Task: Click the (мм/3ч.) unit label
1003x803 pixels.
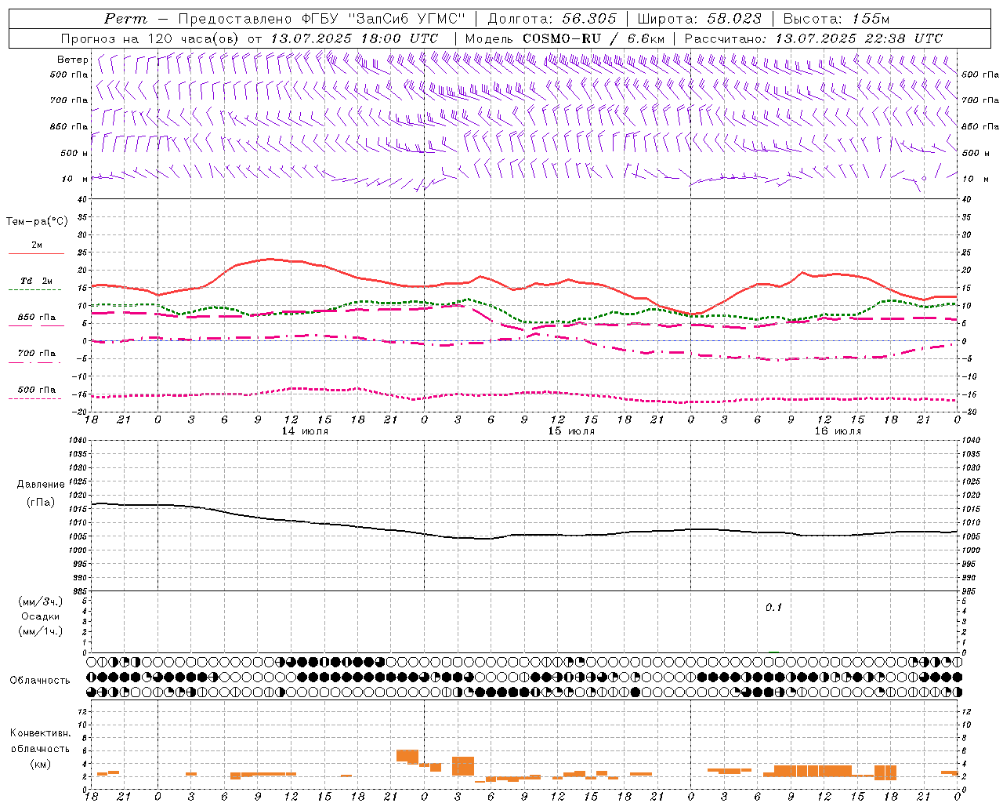Action: tap(41, 601)
